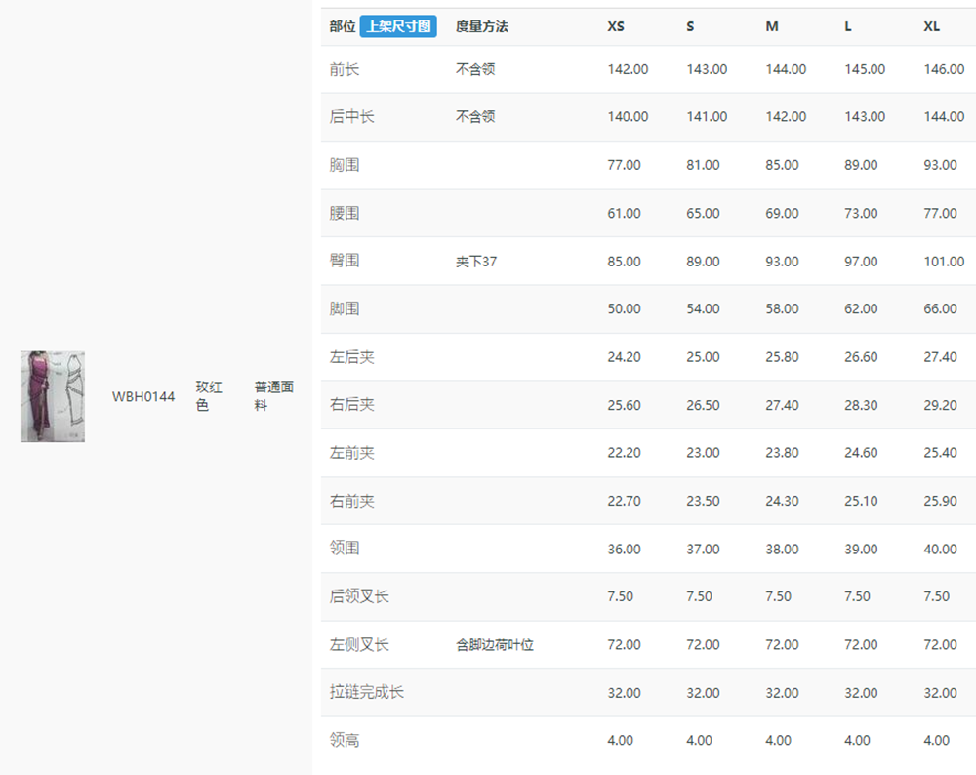The height and width of the screenshot is (775, 976).
Task: Click the 普通面料 fabric label
Action: pos(274,396)
